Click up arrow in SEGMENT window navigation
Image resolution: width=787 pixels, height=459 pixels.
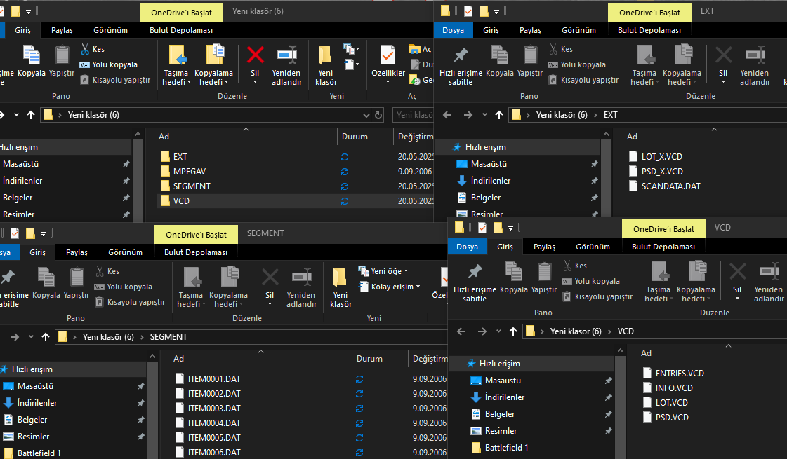(46, 337)
